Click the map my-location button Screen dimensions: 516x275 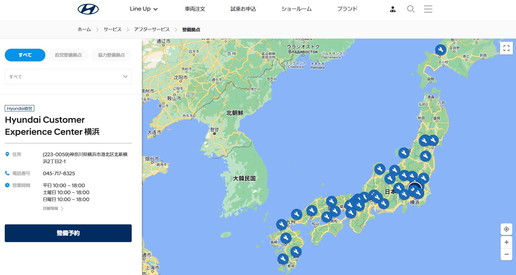pyautogui.click(x=506, y=229)
